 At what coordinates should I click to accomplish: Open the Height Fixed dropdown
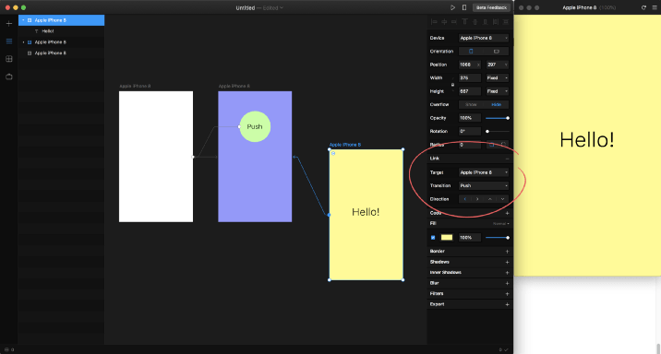pos(497,91)
